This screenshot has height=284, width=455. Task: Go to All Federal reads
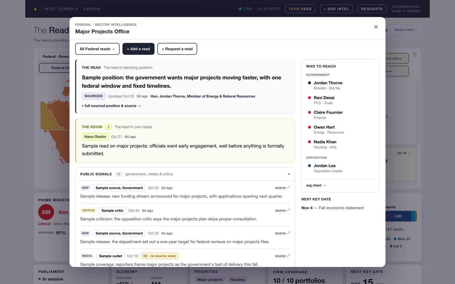tap(97, 49)
